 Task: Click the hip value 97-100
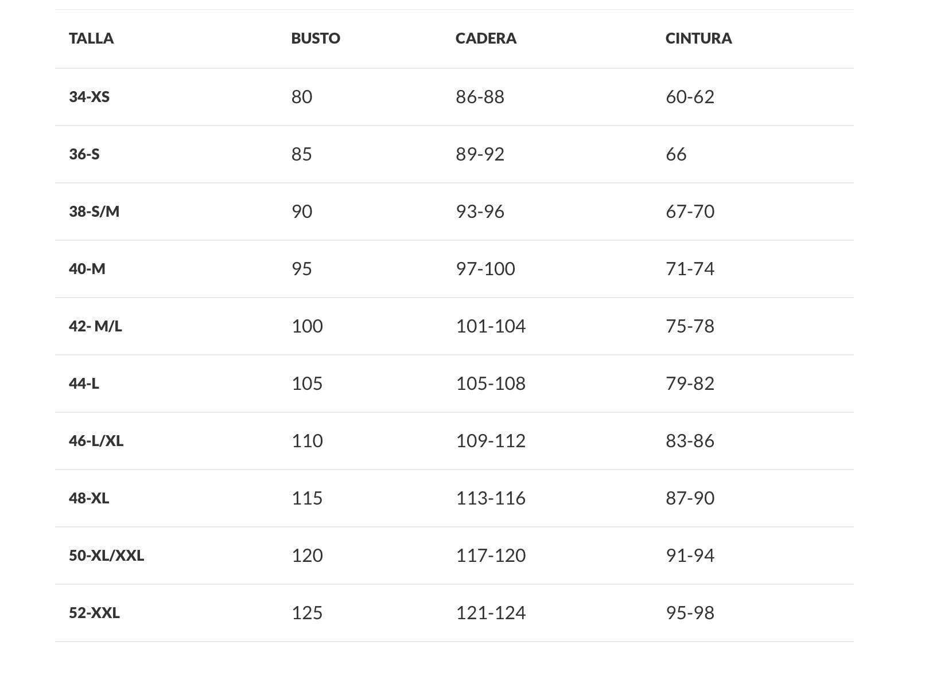point(485,269)
